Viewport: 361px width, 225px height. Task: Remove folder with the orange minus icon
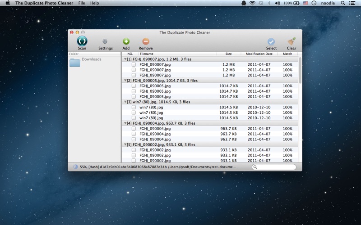tap(145, 41)
